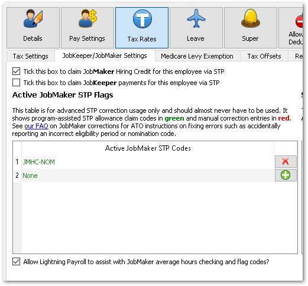Tick the JobKeeper payments checkbox
The image size is (308, 286).
pos(16,83)
